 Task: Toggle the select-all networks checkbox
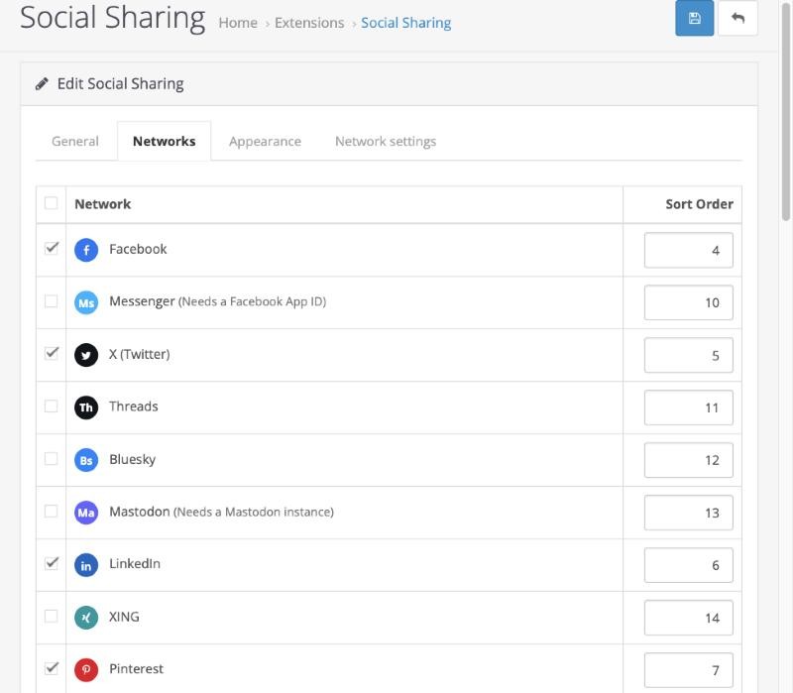(52, 203)
